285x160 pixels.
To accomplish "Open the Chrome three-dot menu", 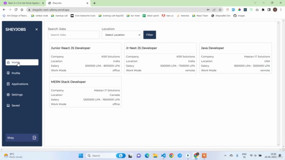I will click(x=281, y=10).
